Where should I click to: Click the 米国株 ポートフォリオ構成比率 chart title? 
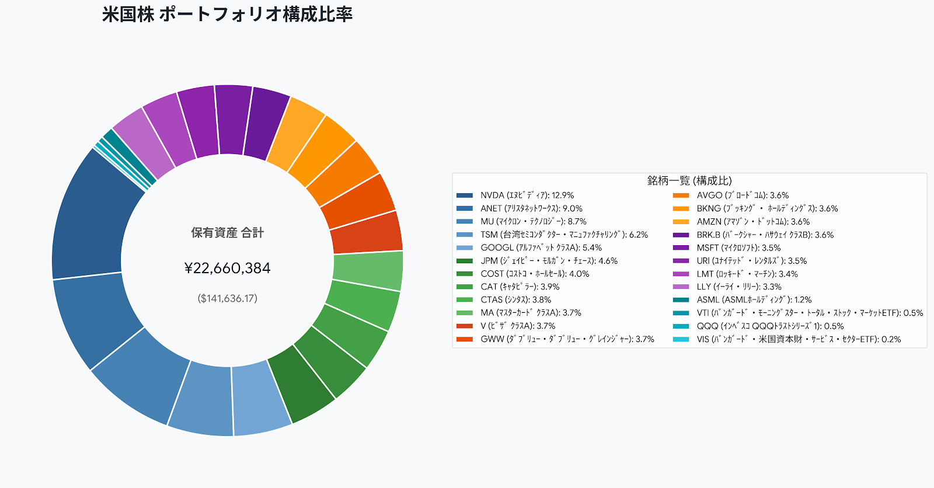tap(227, 14)
